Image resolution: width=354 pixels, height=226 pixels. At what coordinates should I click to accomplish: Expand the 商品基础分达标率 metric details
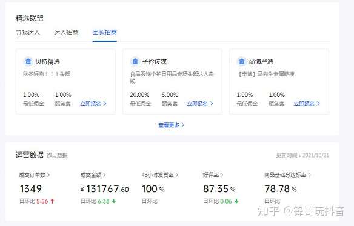pos(287,175)
